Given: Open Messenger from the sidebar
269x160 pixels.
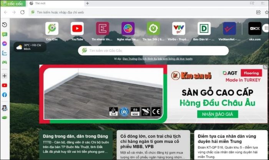Looking at the screenshot, I should [x=5, y=44].
